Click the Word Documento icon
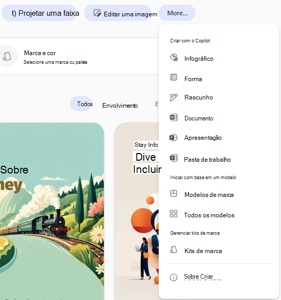 (x=174, y=117)
